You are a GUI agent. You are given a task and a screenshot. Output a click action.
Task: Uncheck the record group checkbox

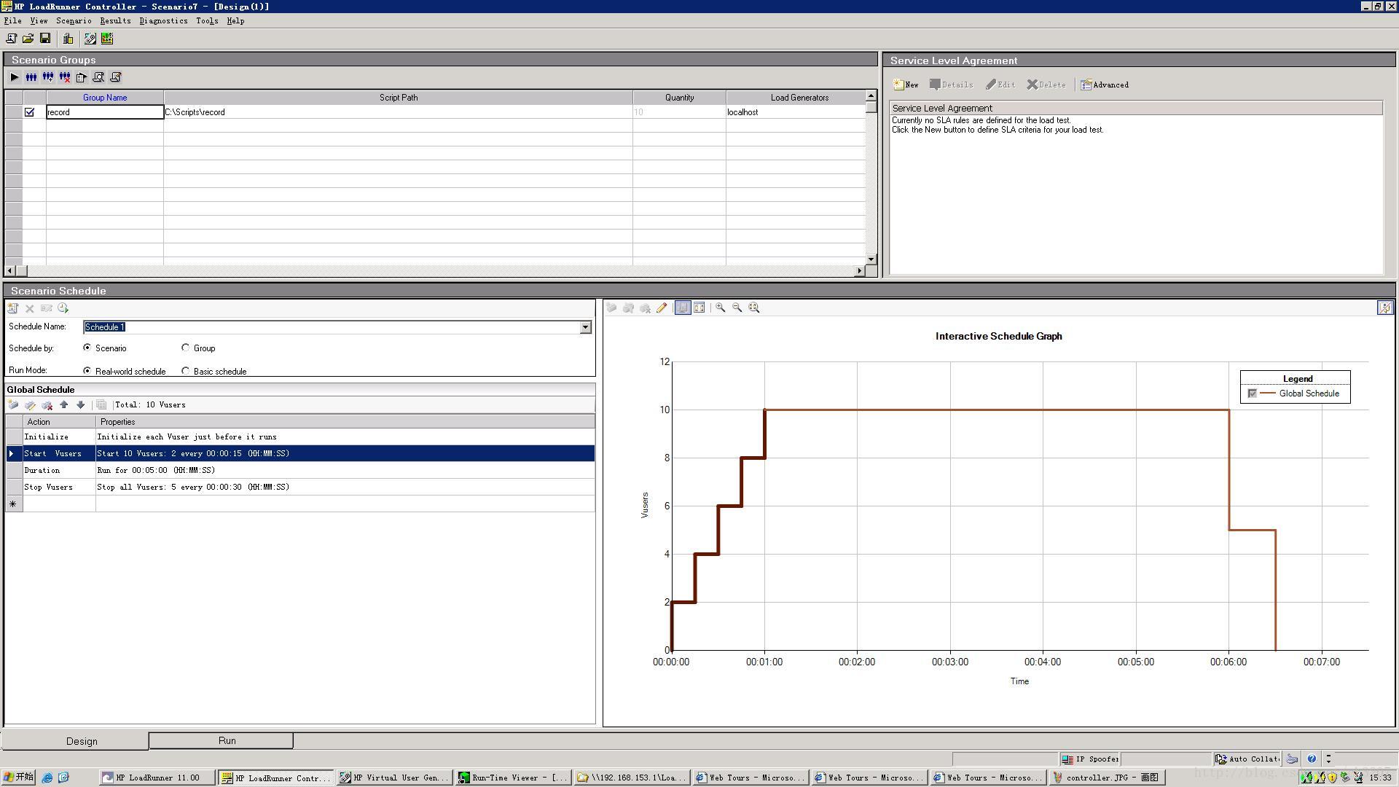(x=30, y=112)
